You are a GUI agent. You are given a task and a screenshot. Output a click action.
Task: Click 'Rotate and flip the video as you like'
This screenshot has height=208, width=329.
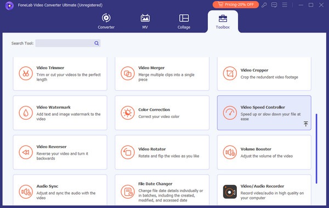[x=169, y=156]
